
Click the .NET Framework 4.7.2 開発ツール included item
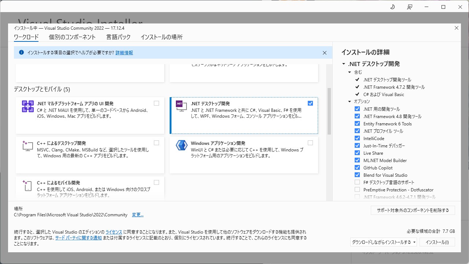pos(394,87)
